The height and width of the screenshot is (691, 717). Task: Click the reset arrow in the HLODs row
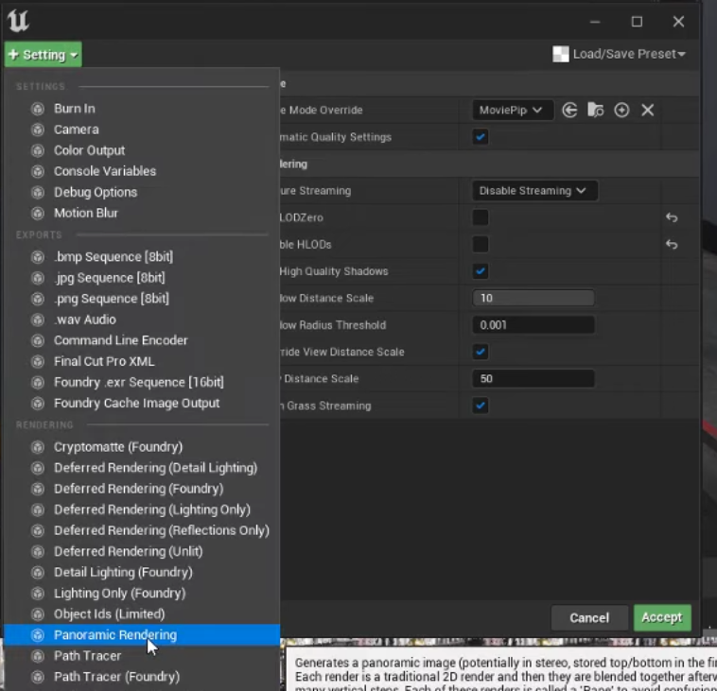[672, 244]
